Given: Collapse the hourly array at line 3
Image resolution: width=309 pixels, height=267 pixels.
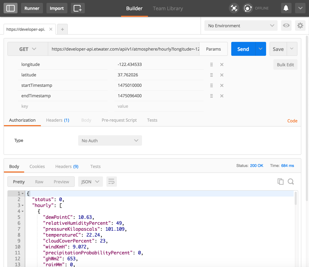Looking at the screenshot, I should coord(23,206).
